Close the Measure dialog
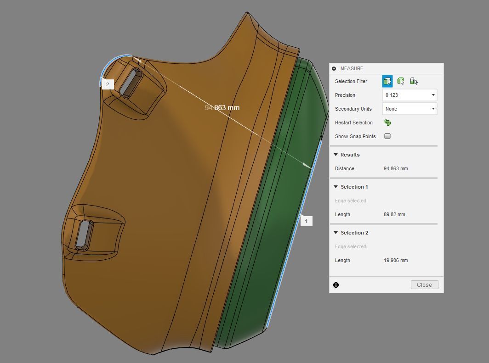 pos(425,285)
